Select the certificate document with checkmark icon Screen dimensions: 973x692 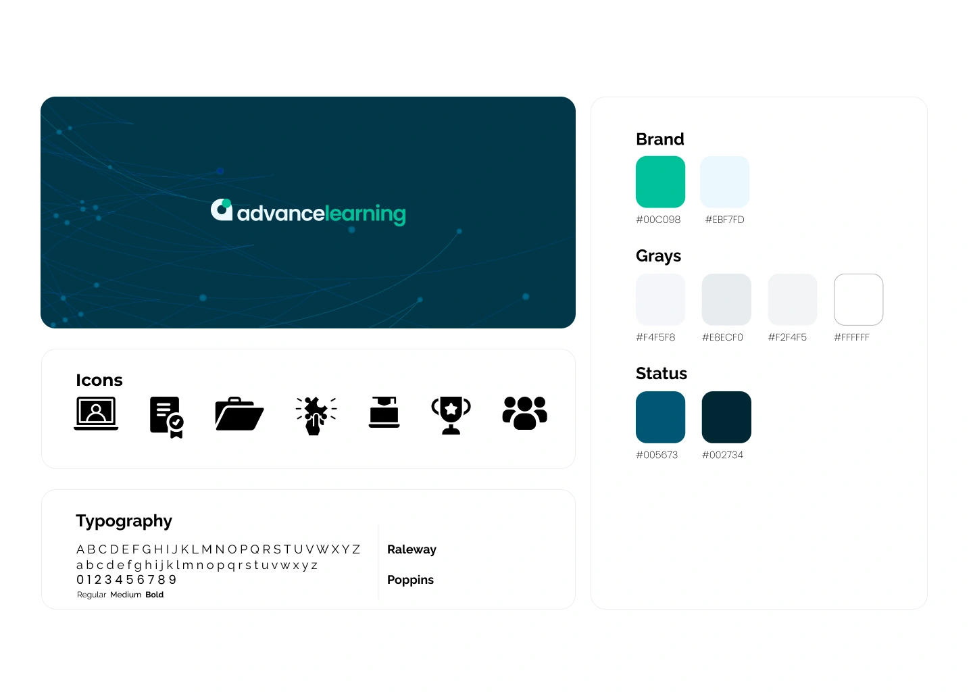pos(167,417)
